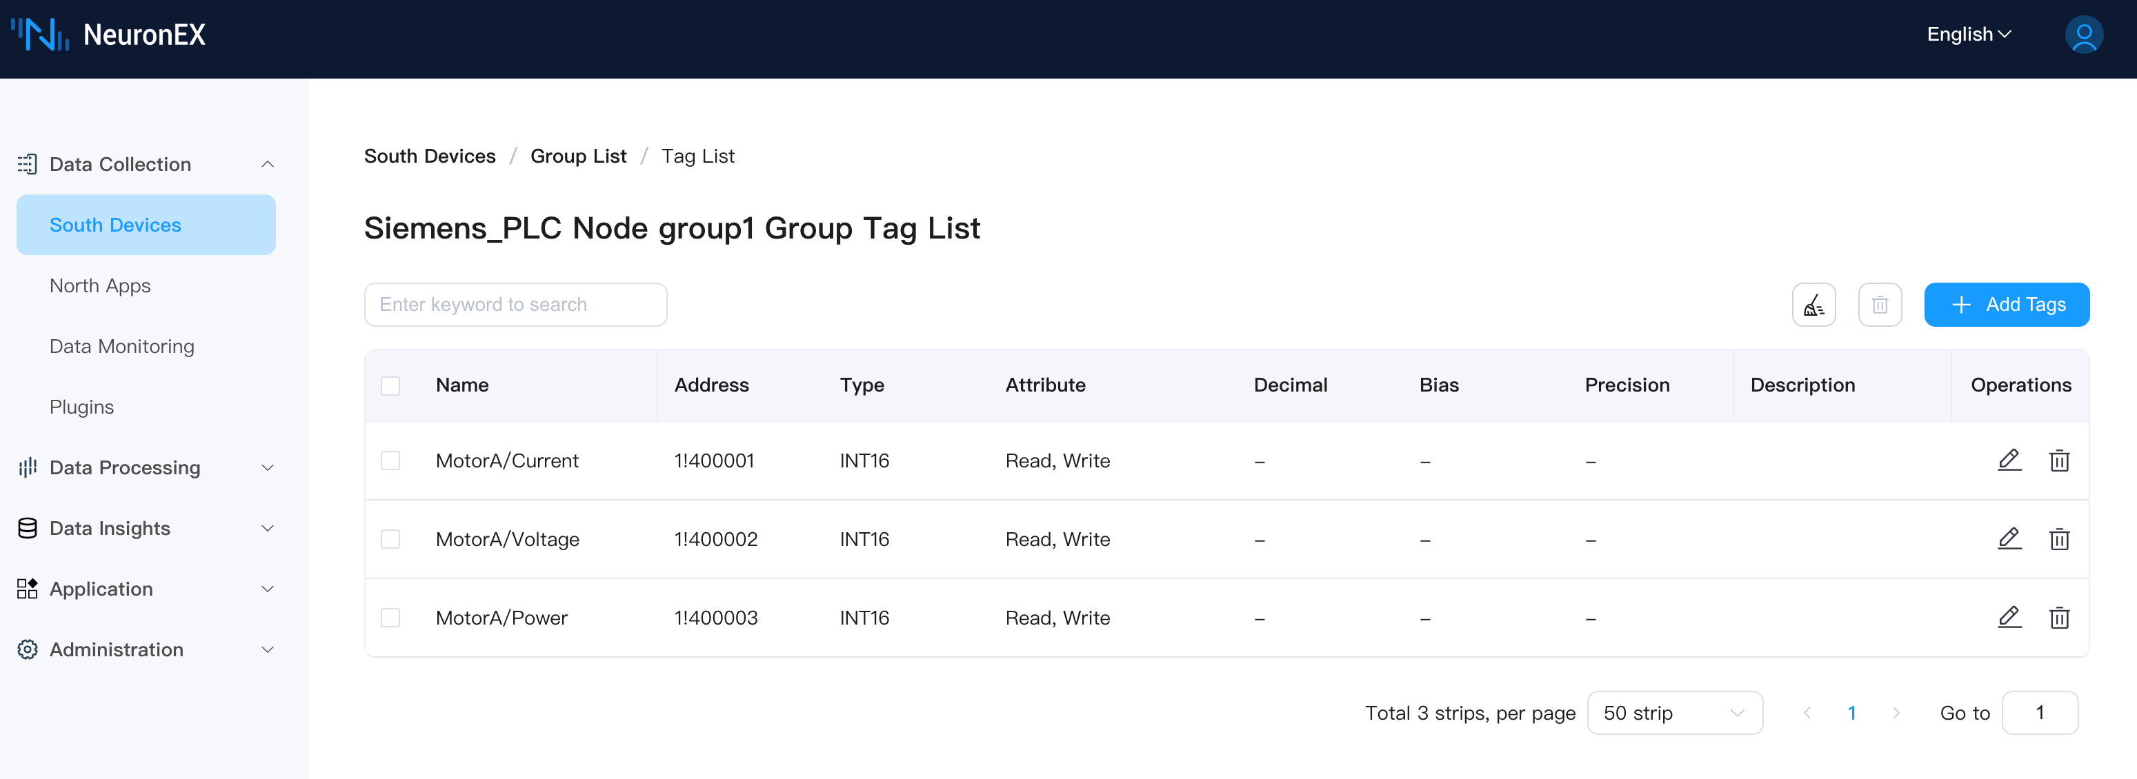Image resolution: width=2137 pixels, height=779 pixels.
Task: Open North Apps in the sidebar
Action: coord(99,286)
